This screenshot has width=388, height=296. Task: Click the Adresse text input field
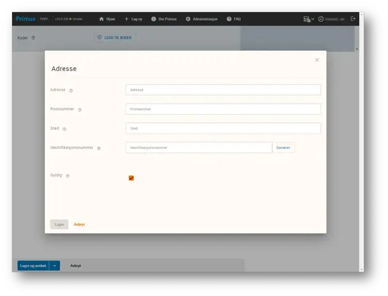tap(223, 90)
